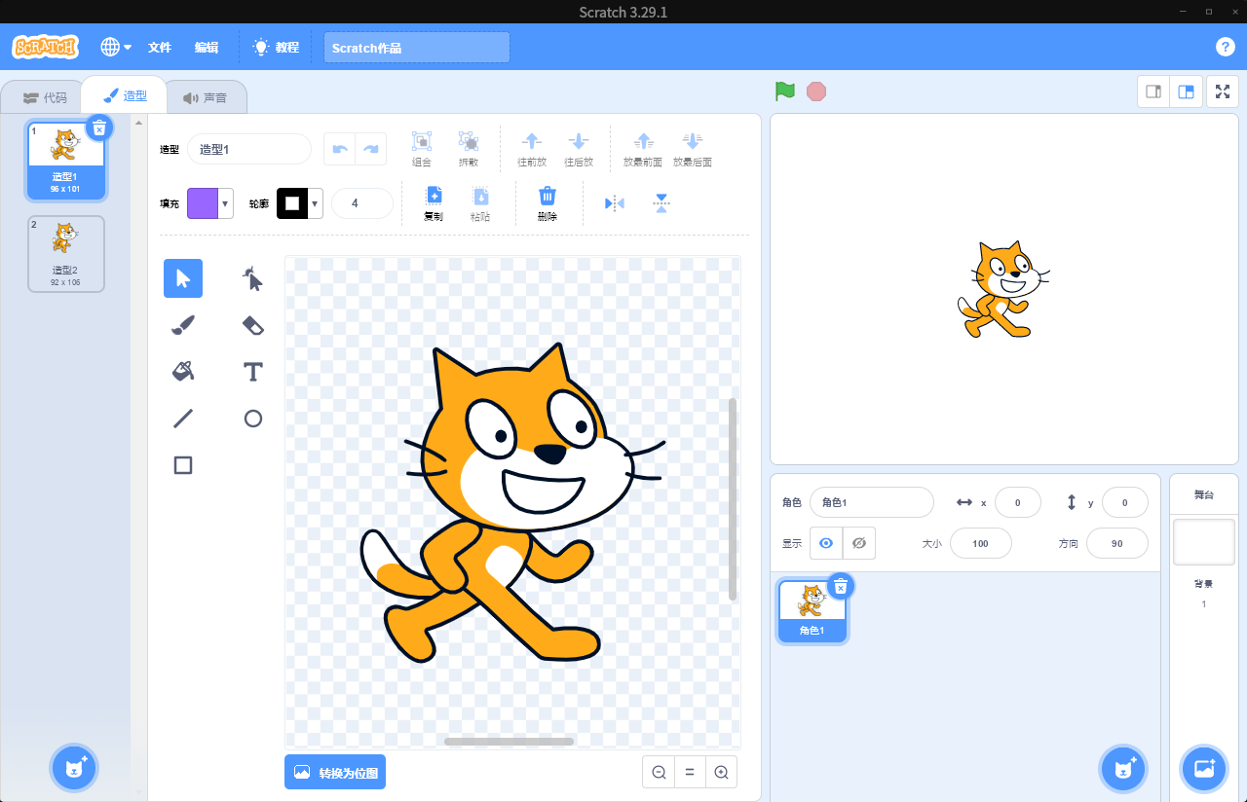Screen dimensions: 1247x802
Task: Select the 造型2 costume thumbnail
Action: [x=66, y=253]
